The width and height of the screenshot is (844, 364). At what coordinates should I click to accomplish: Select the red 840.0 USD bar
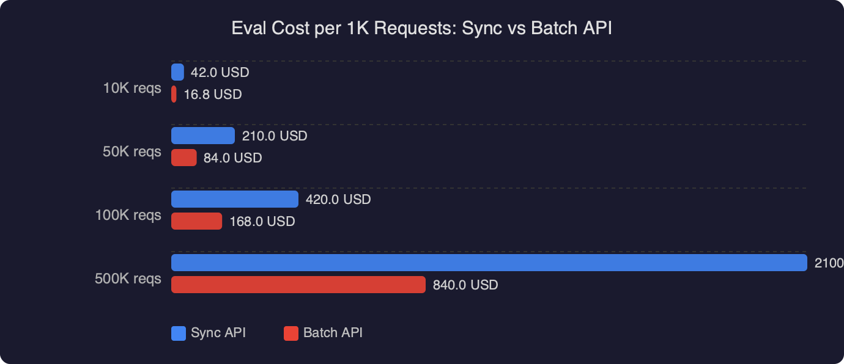point(298,285)
